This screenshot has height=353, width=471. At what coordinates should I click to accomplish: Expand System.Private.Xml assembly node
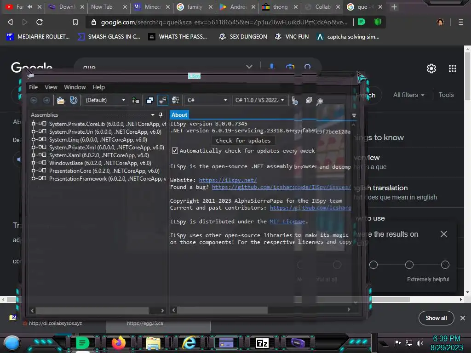click(33, 147)
